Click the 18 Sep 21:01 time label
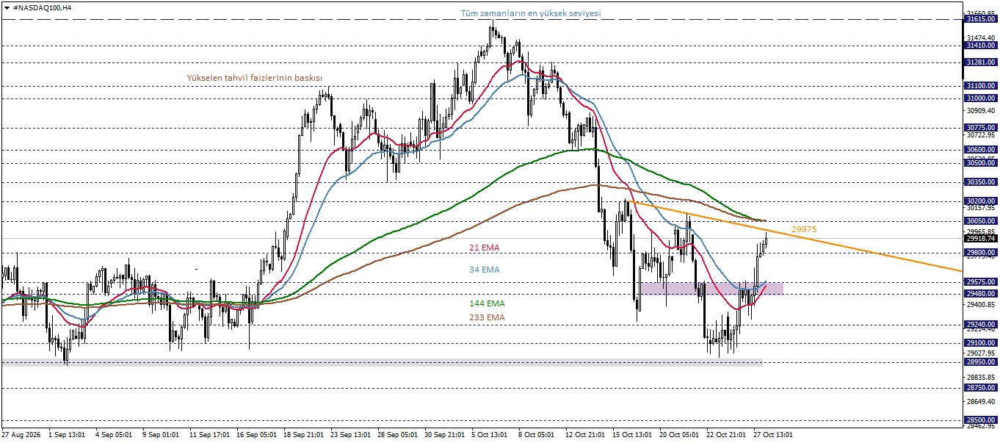 pos(303,435)
